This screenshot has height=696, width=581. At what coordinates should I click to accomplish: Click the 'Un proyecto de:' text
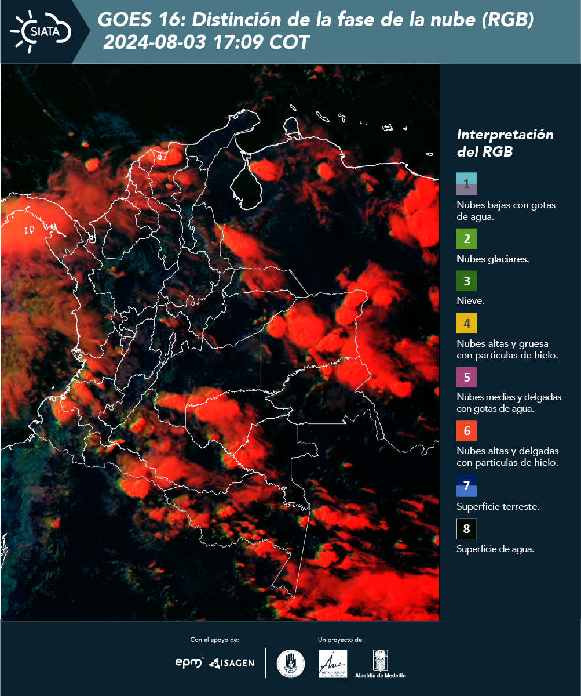click(341, 640)
